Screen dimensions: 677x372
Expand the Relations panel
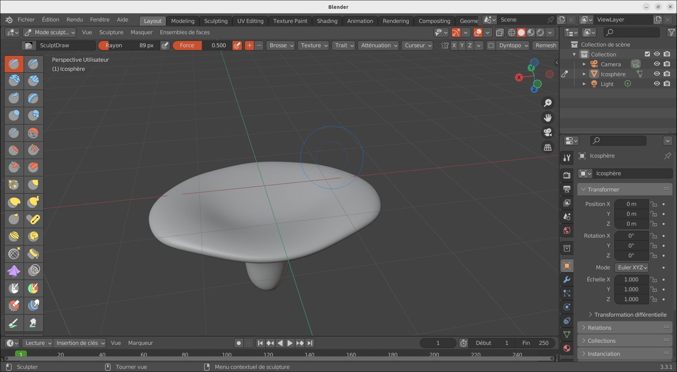[625, 328]
